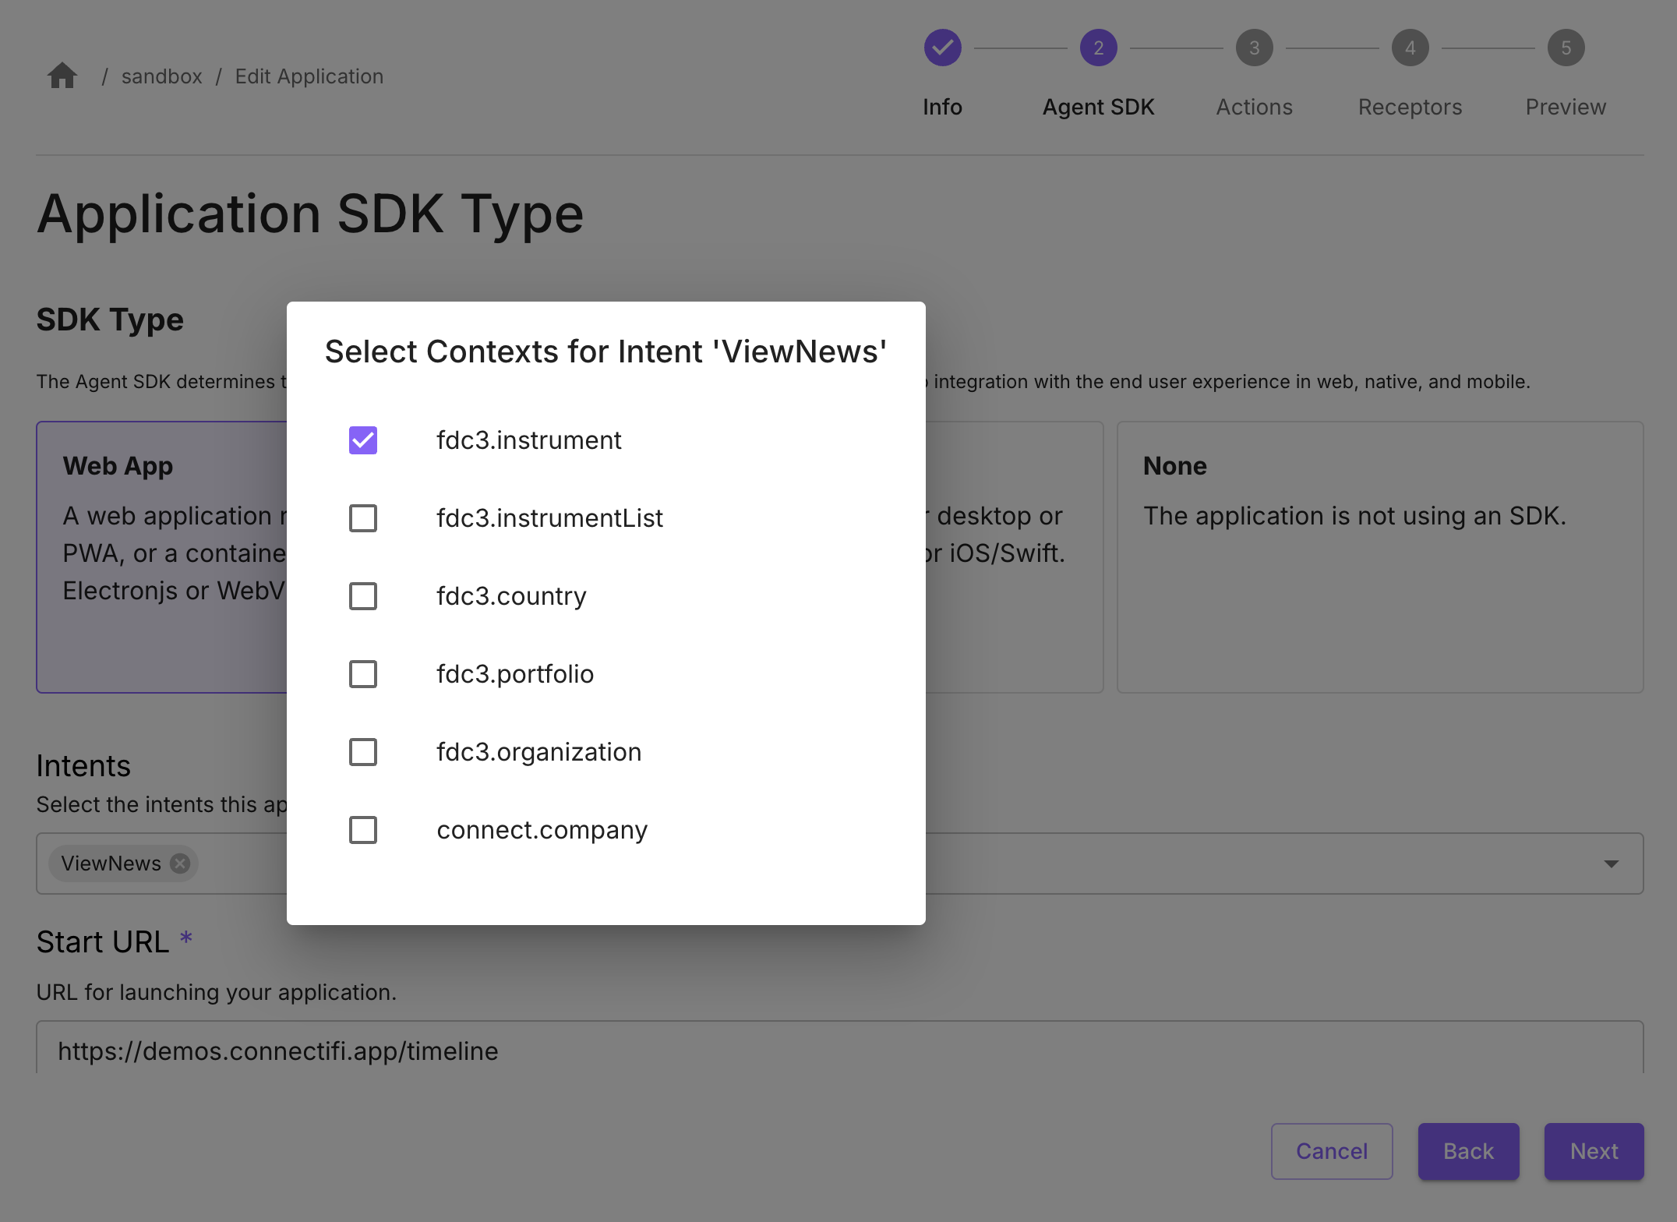
Task: Click the connect.company label text
Action: 542,830
